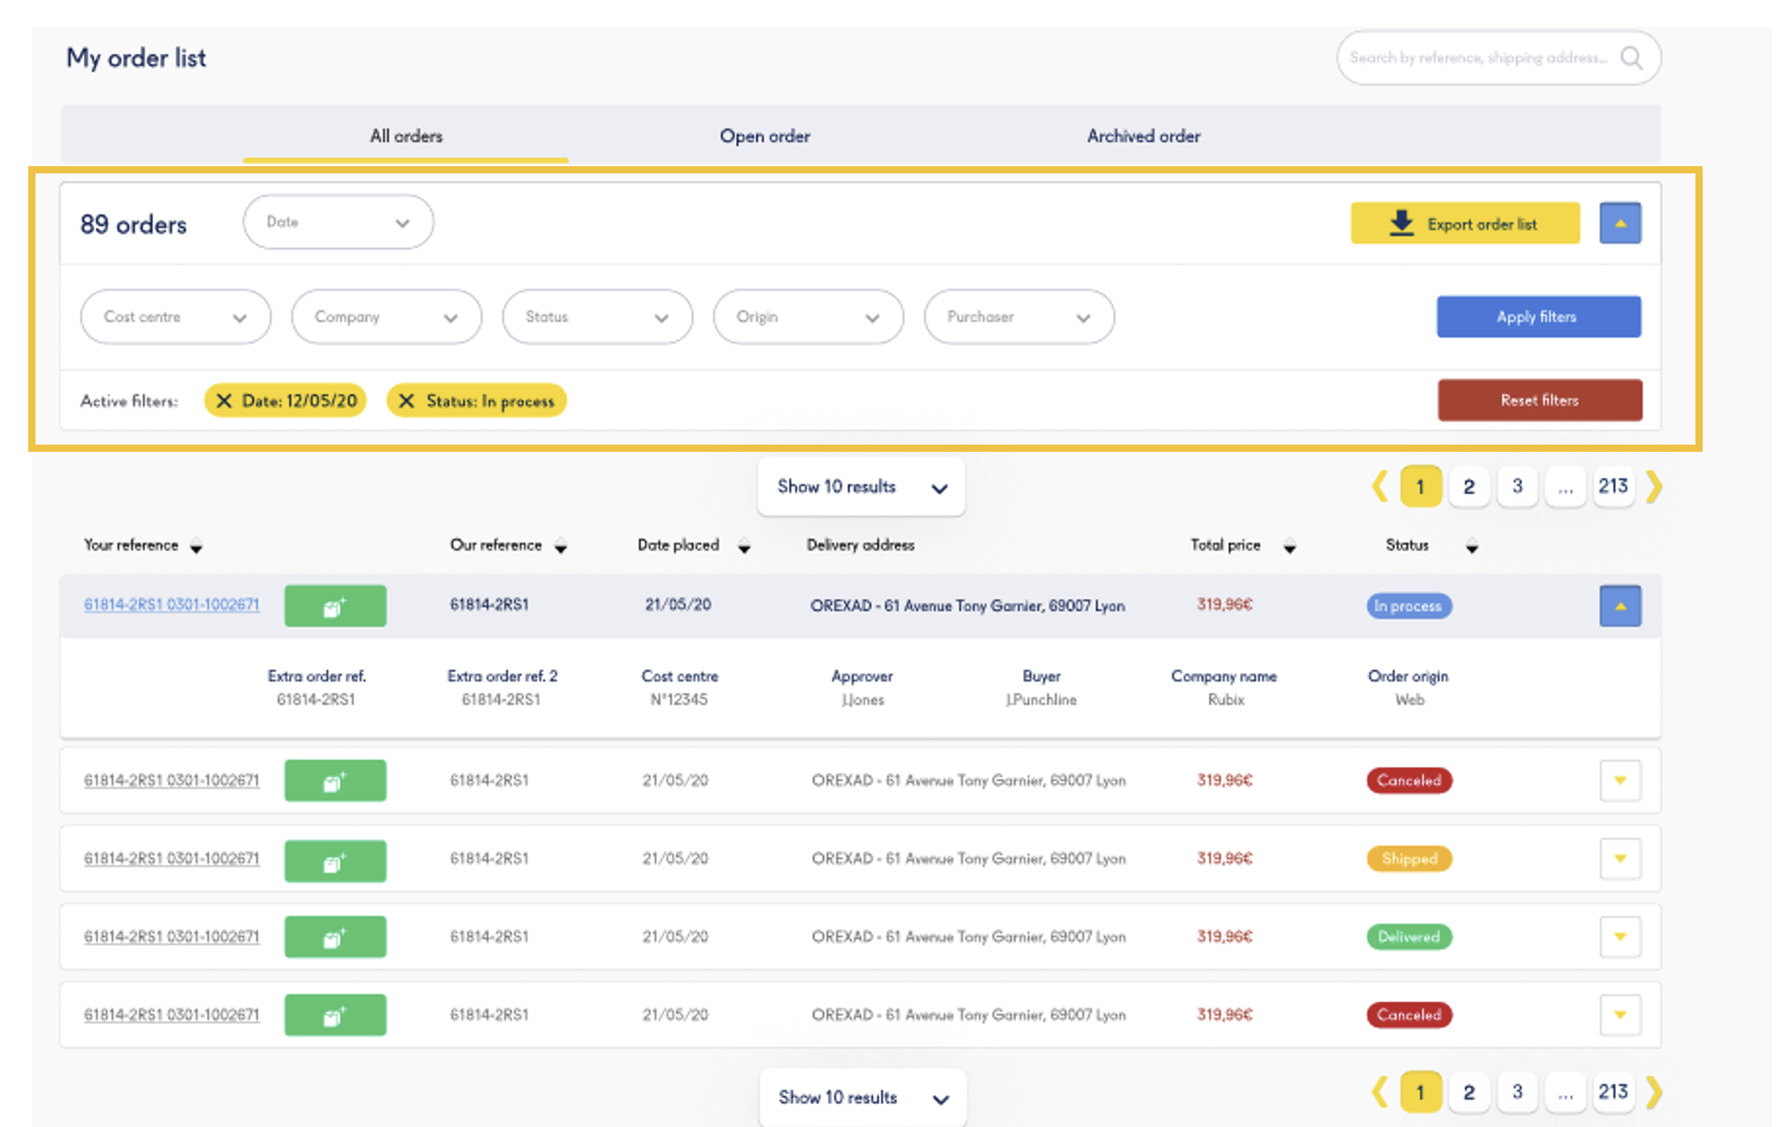Open the Status filter dropdown

(x=598, y=317)
